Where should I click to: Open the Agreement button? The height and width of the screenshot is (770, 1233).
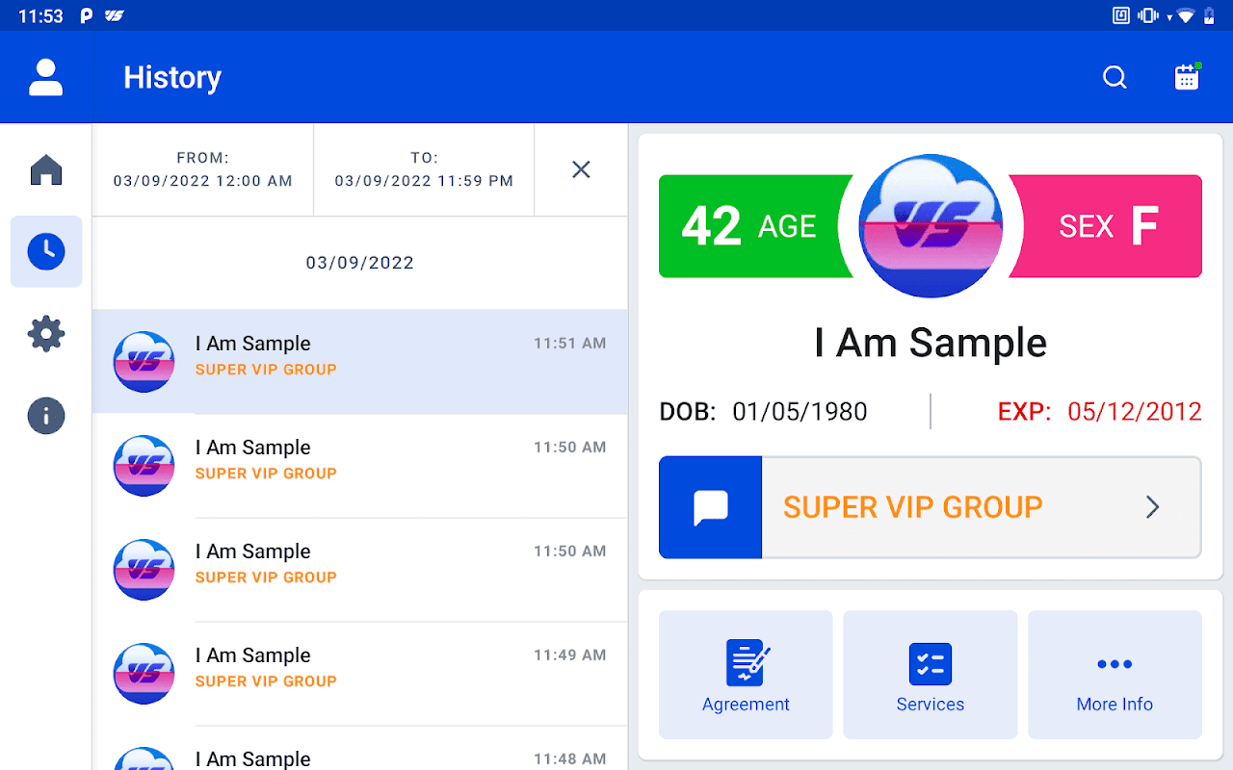tap(746, 675)
